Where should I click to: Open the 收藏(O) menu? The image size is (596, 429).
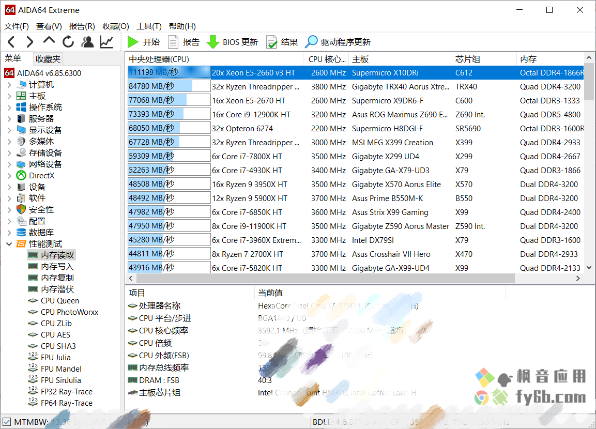click(x=116, y=26)
